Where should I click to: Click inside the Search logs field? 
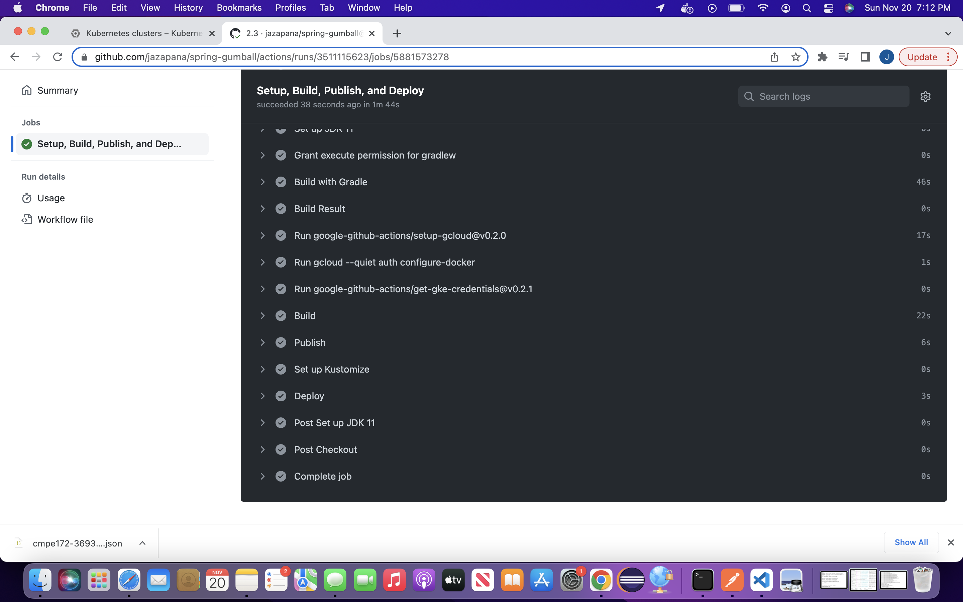click(823, 96)
